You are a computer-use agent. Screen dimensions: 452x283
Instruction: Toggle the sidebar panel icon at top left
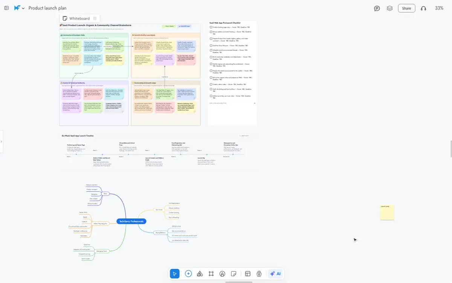coord(6,8)
